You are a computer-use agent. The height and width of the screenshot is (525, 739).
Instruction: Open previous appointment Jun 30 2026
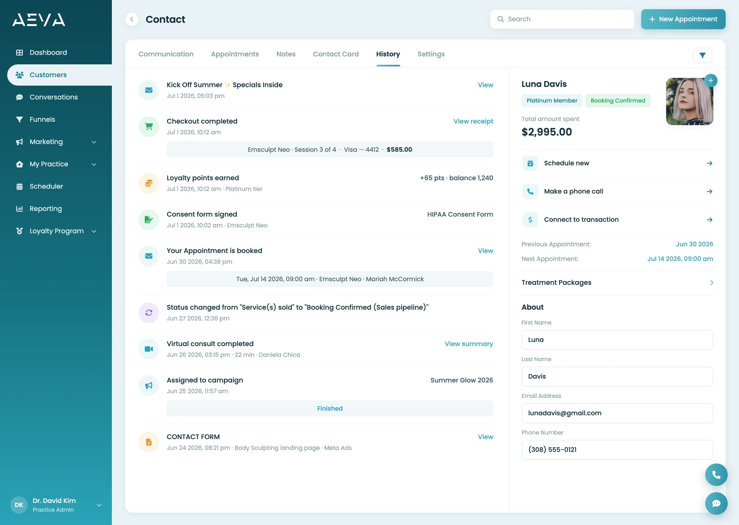click(x=694, y=244)
